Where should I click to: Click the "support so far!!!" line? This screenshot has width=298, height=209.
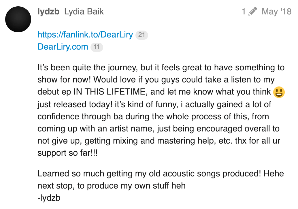point(67,153)
